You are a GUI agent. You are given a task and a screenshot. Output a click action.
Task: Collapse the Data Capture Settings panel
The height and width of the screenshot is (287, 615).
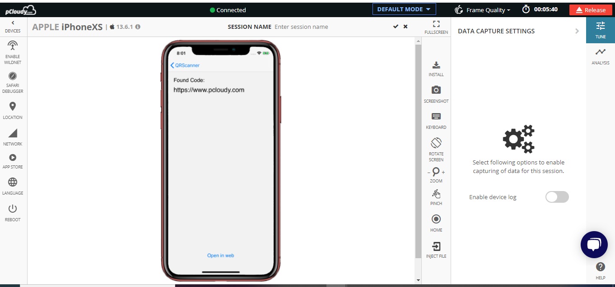(577, 31)
